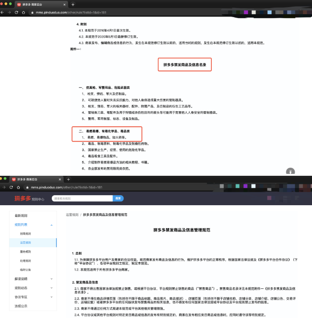This screenshot has width=312, height=324.
Task: Click breadcrumb text 拼多多禁发商品及信息管理规范
Action: coord(105,215)
